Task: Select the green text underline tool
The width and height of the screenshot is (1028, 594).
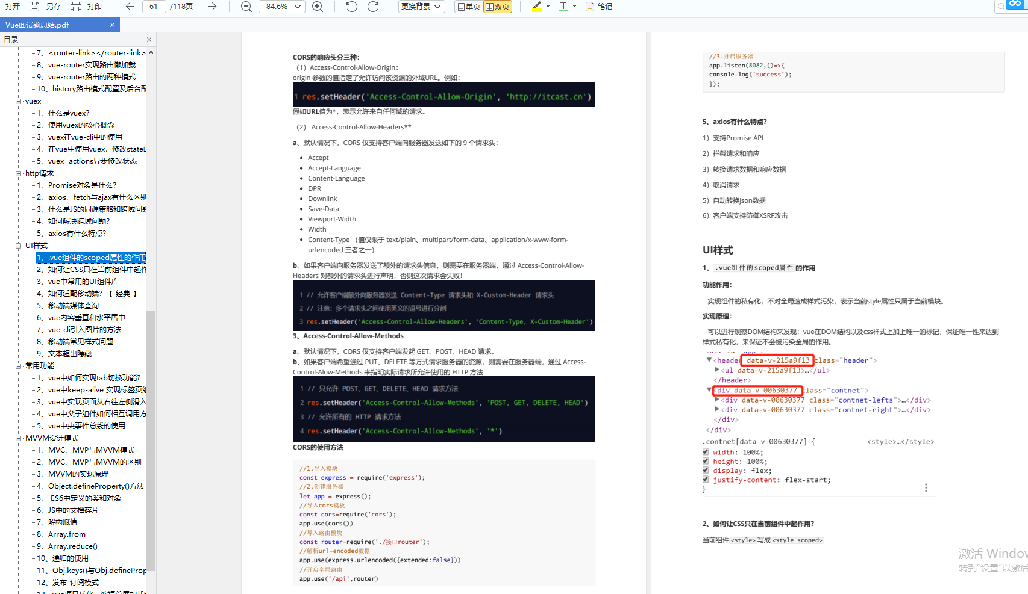Action: (563, 7)
